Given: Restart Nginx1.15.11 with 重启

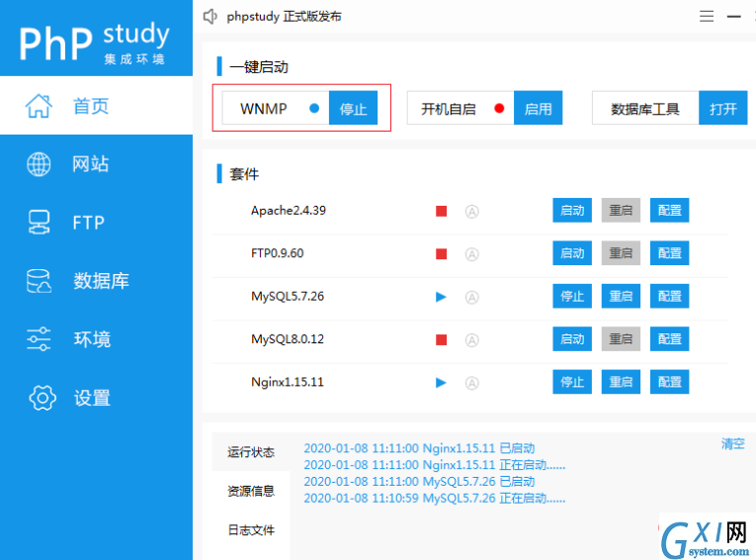Looking at the screenshot, I should click(621, 382).
